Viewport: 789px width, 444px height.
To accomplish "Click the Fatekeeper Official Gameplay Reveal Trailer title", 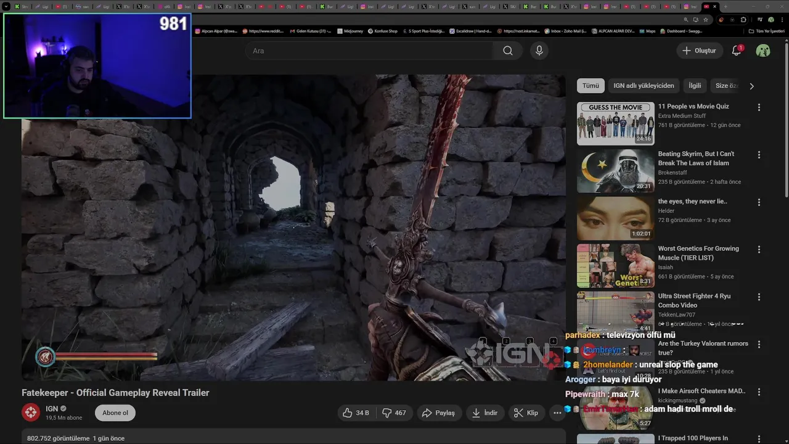I will pos(115,393).
